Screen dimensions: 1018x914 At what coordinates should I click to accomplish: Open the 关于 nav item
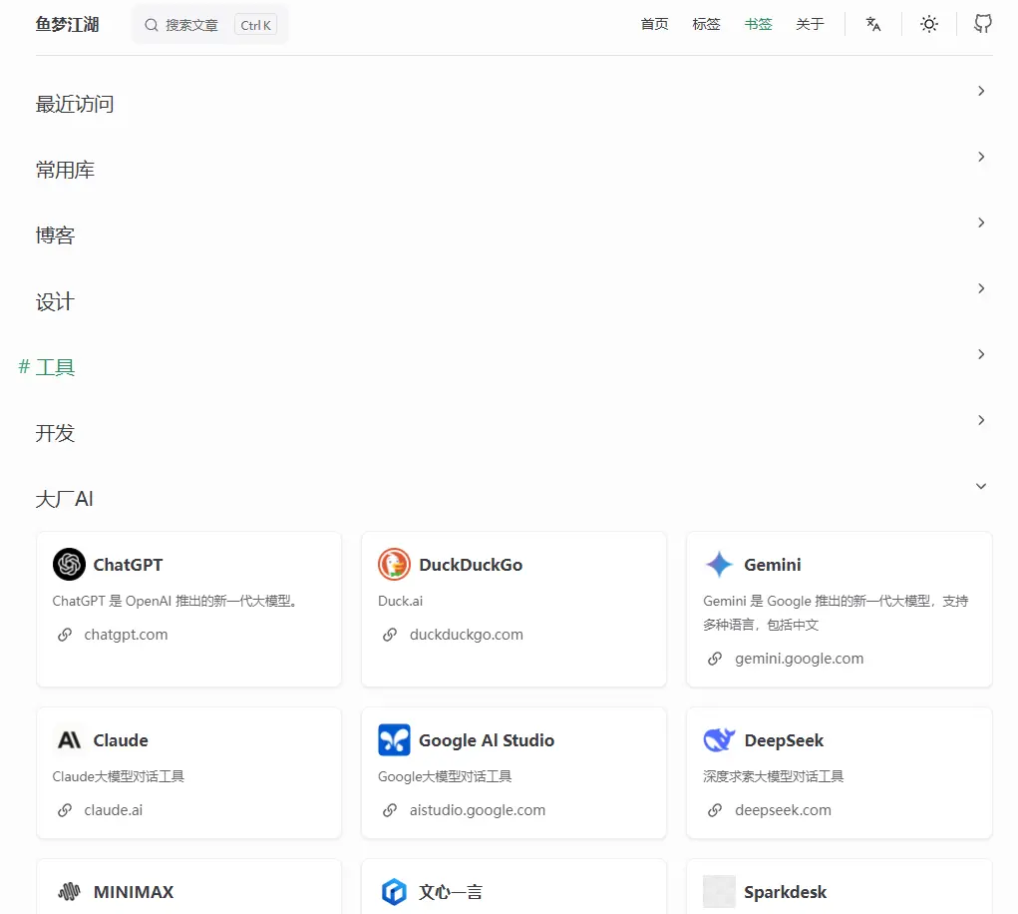point(811,24)
